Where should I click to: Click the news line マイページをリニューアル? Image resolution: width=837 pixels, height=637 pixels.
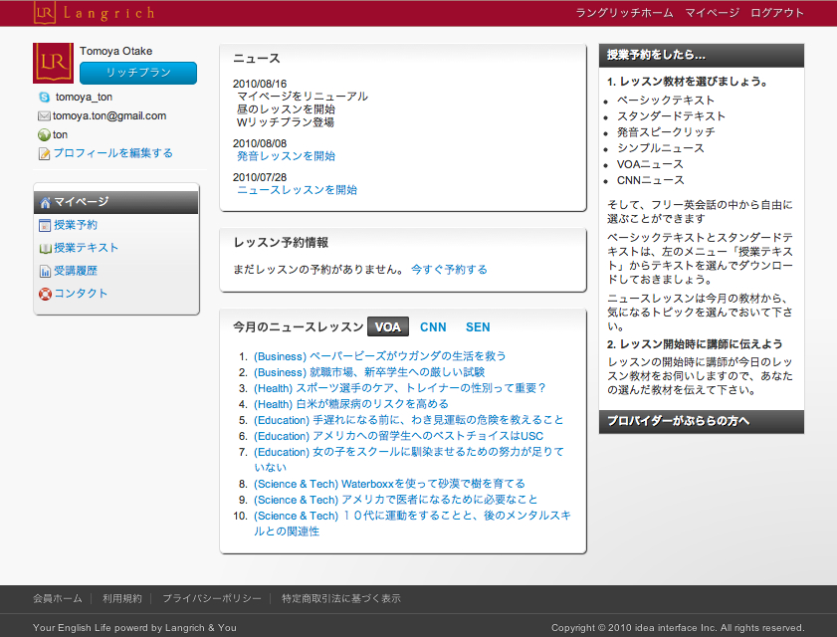click(303, 97)
